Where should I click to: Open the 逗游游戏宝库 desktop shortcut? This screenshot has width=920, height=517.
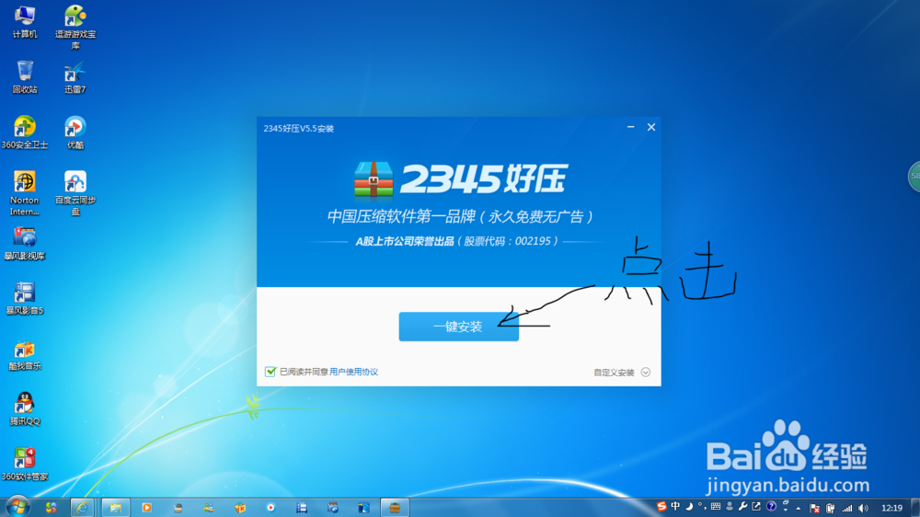pos(75,27)
